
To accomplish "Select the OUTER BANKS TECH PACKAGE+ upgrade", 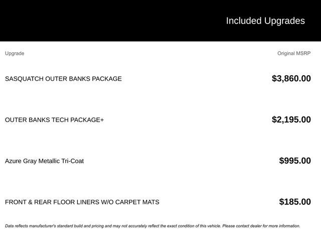I will (x=54, y=120).
